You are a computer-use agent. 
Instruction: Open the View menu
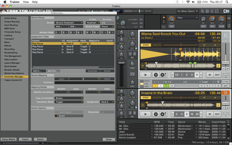[x=26, y=2]
